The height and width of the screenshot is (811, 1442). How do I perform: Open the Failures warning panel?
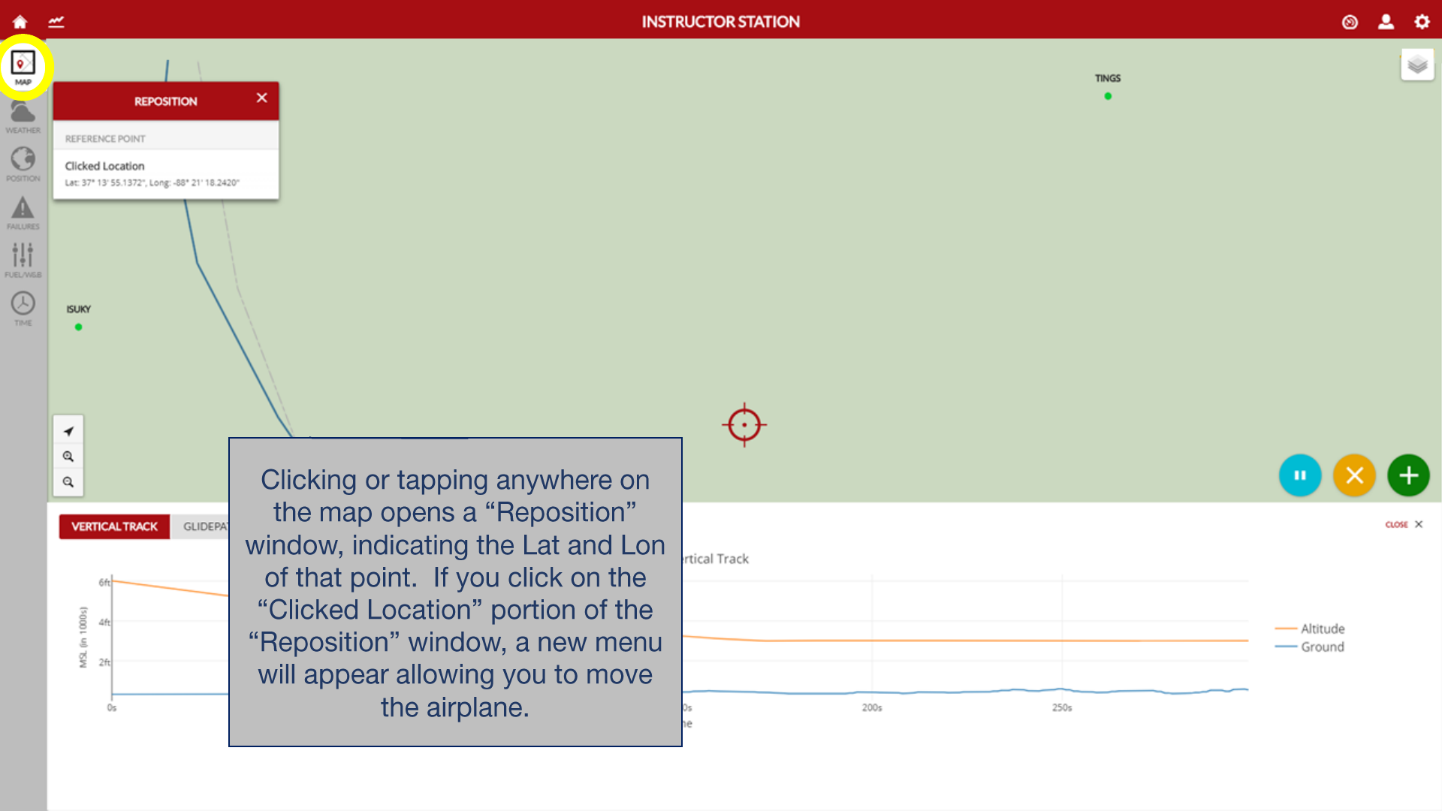coord(23,212)
